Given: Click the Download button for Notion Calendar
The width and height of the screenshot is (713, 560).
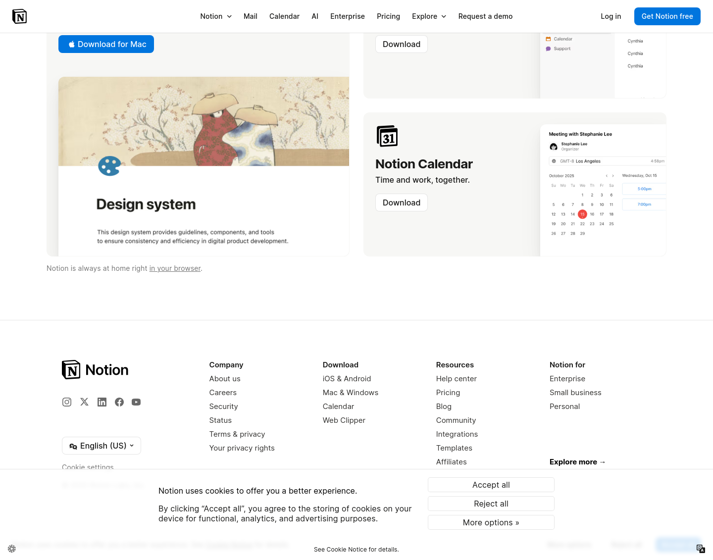Looking at the screenshot, I should pos(402,203).
